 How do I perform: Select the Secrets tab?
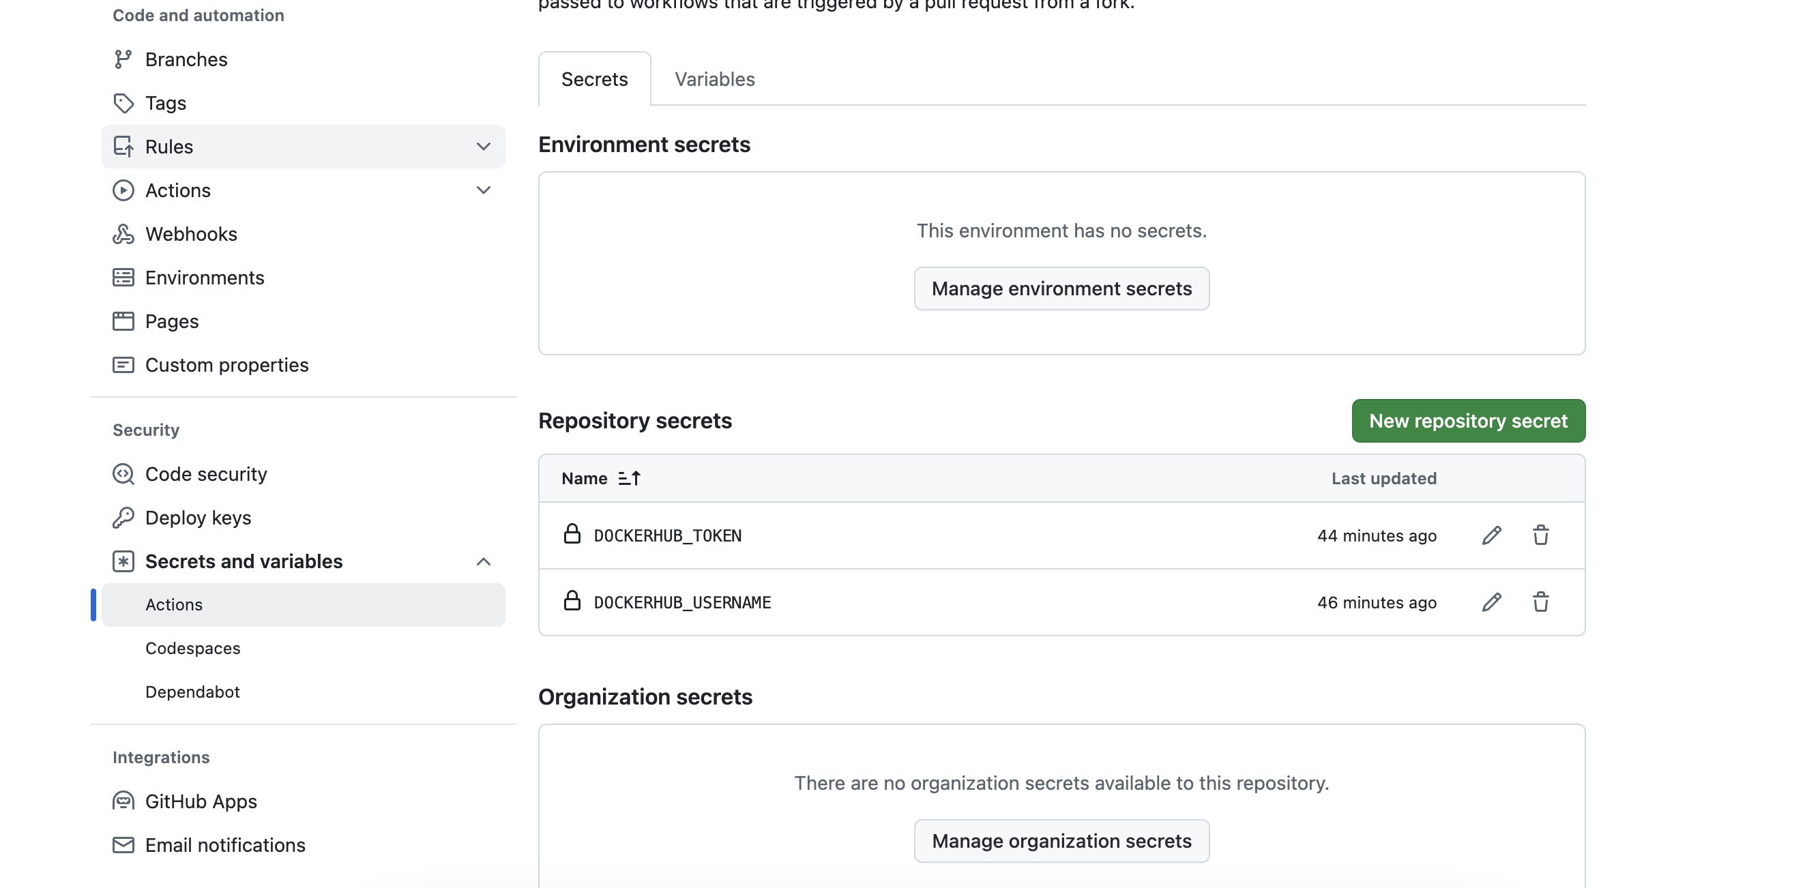coord(594,79)
